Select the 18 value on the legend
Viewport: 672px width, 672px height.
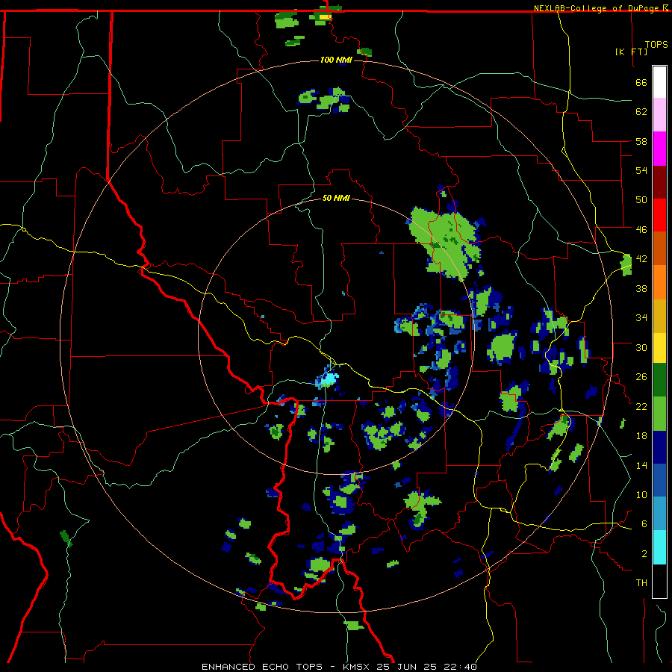click(x=641, y=436)
